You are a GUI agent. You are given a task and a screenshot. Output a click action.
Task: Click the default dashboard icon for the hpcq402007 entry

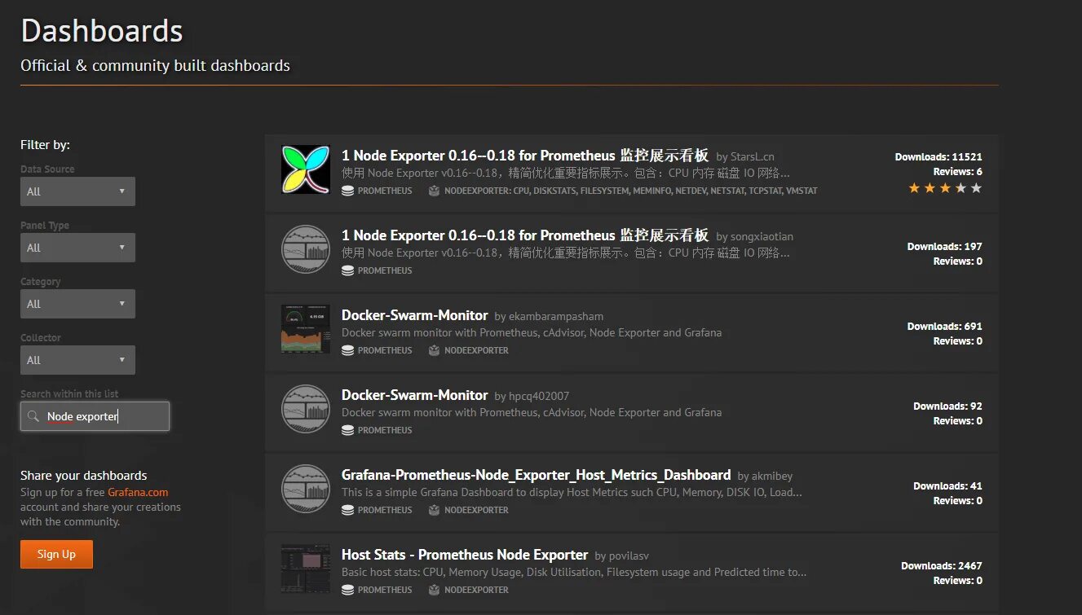pos(306,409)
